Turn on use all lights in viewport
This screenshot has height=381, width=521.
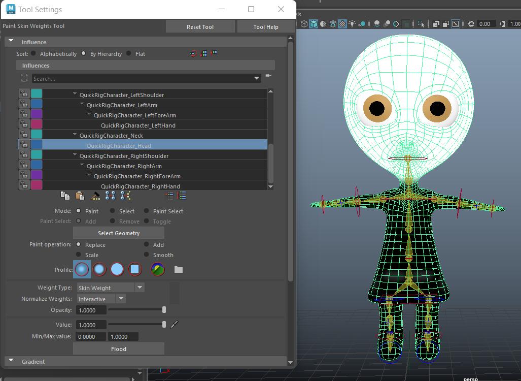click(352, 24)
